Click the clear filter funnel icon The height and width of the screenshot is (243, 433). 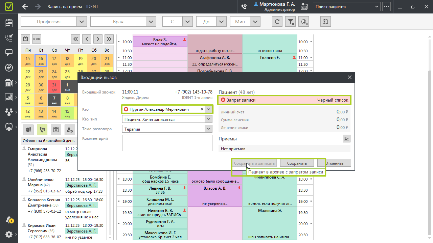point(291,22)
